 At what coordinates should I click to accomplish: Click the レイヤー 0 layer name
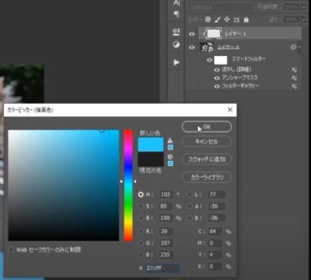[x=228, y=47]
